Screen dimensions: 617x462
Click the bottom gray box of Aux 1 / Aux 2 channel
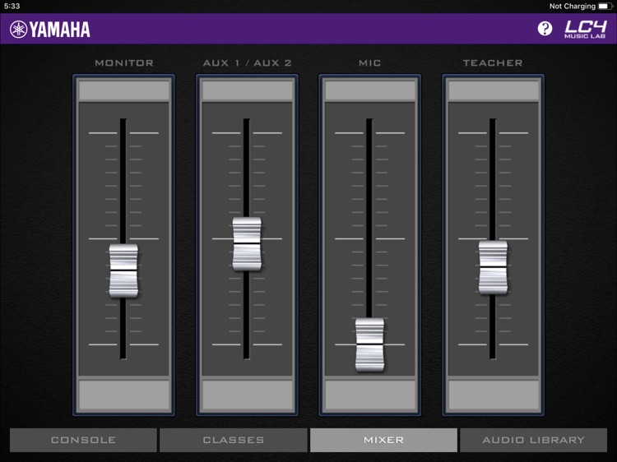pos(247,395)
